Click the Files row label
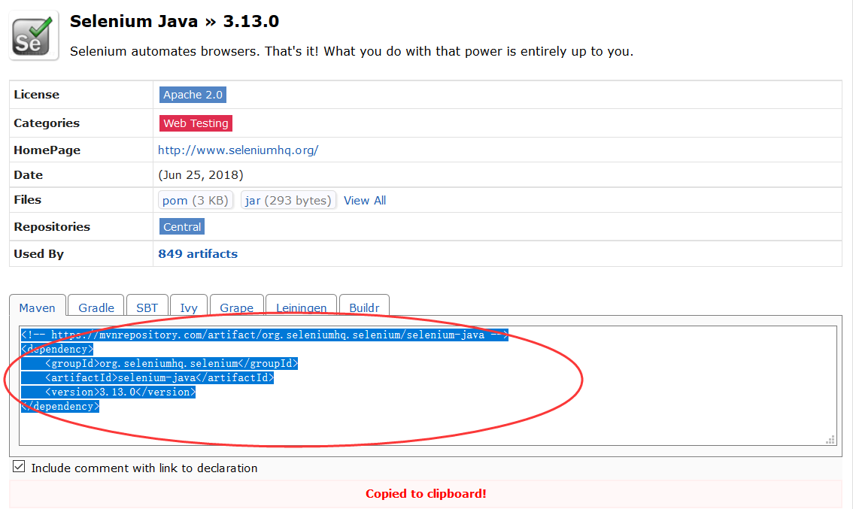 click(x=27, y=199)
